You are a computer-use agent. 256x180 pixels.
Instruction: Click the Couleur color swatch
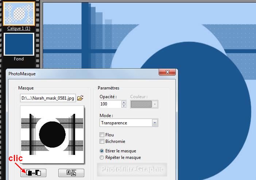point(141,104)
